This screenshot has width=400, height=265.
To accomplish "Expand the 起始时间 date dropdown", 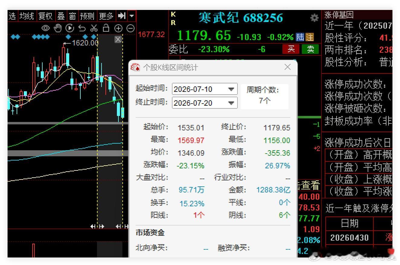I will 231,89.
